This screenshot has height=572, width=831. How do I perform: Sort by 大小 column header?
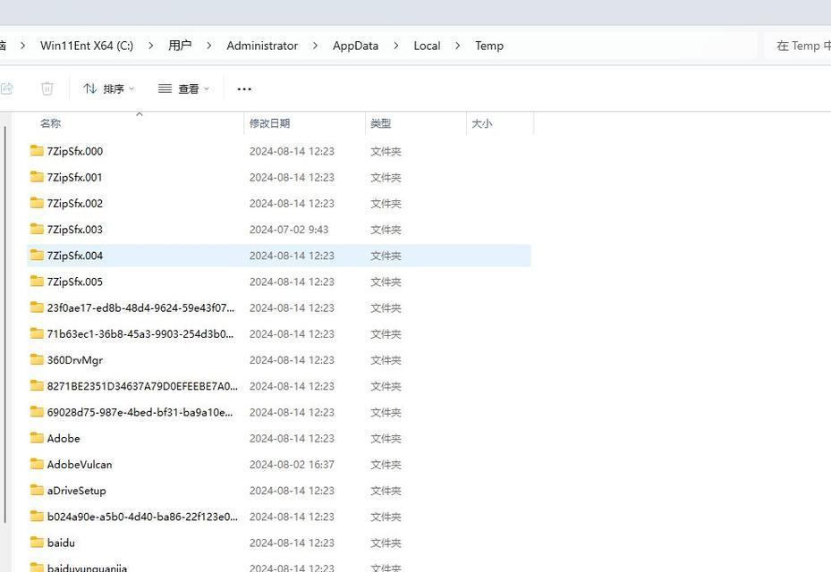click(482, 123)
